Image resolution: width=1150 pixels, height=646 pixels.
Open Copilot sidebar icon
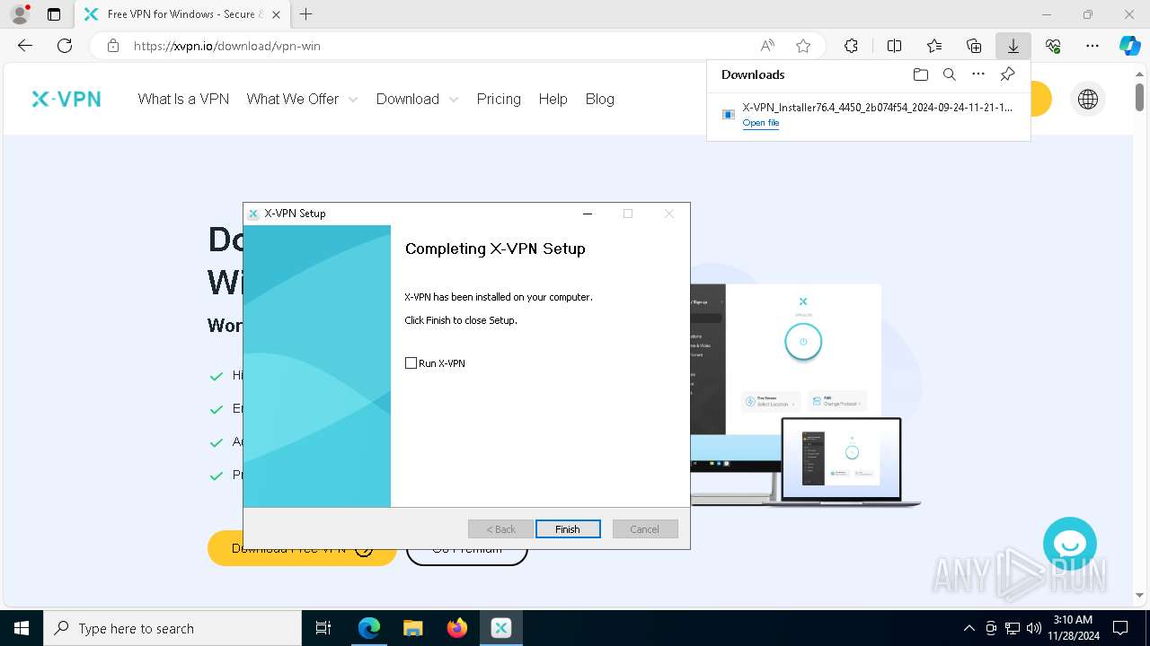pyautogui.click(x=1130, y=46)
